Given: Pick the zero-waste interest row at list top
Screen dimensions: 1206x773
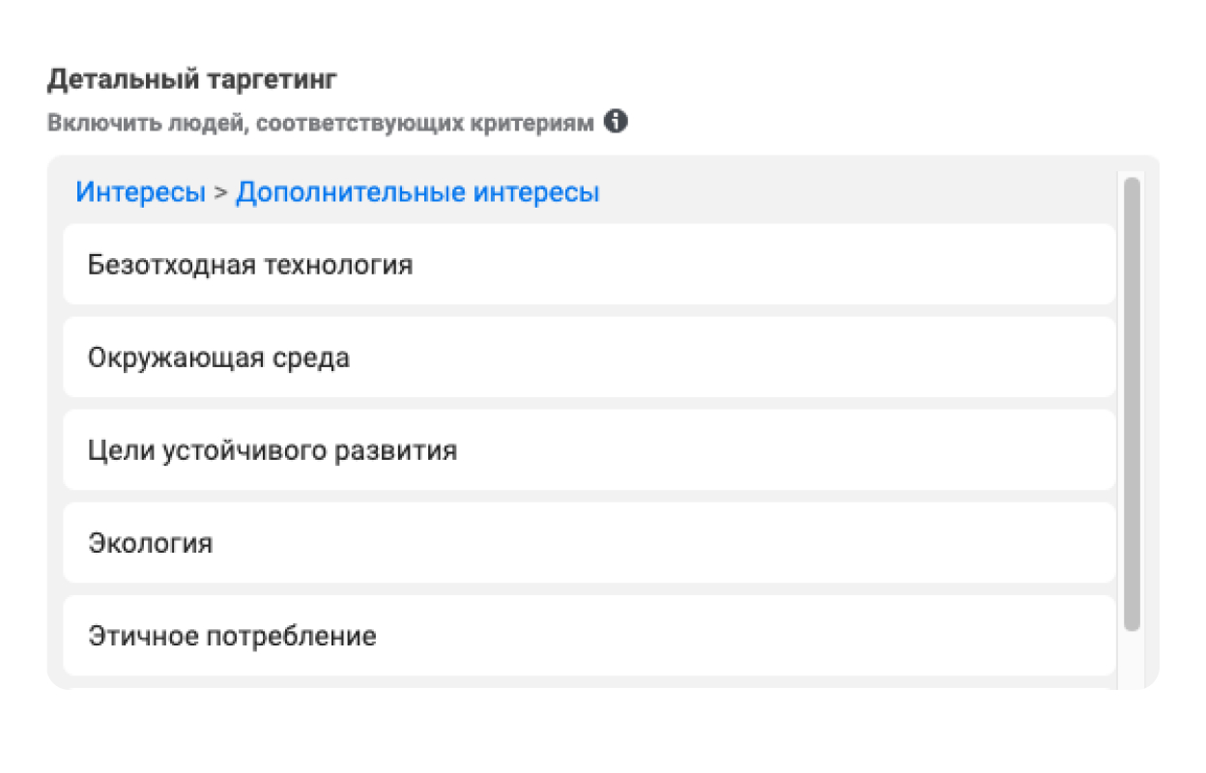Looking at the screenshot, I should point(589,265).
